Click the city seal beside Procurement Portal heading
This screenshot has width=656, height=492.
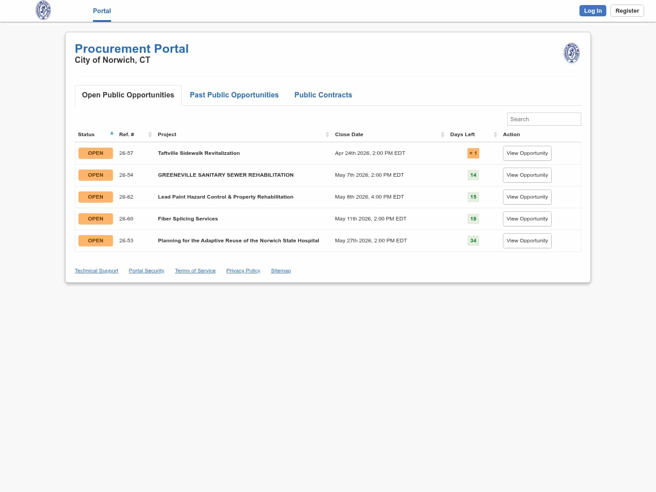[571, 53]
